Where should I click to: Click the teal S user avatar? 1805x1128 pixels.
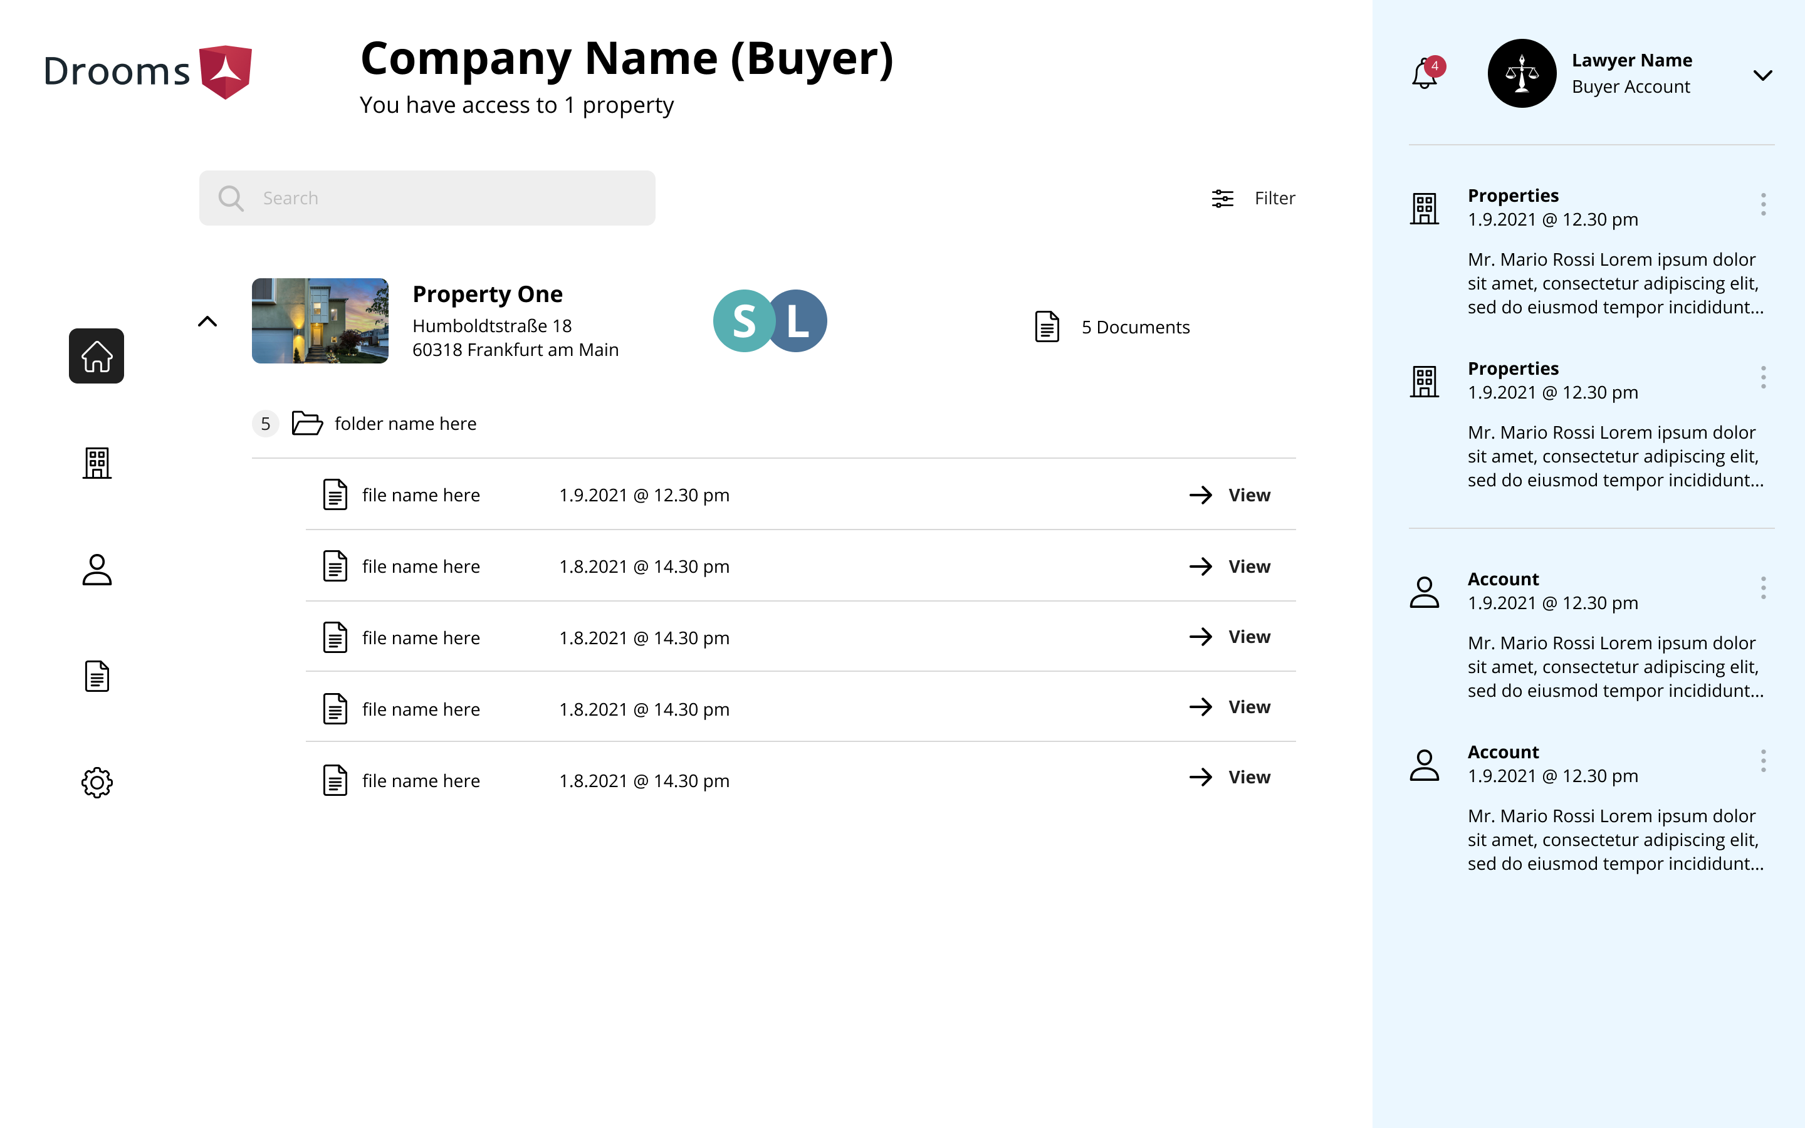743,321
